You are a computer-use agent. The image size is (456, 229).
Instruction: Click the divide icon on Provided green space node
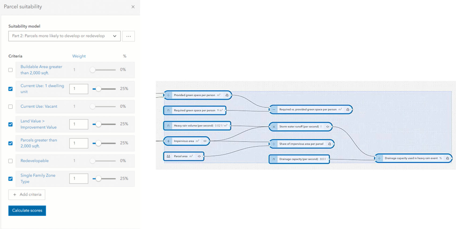(x=168, y=95)
